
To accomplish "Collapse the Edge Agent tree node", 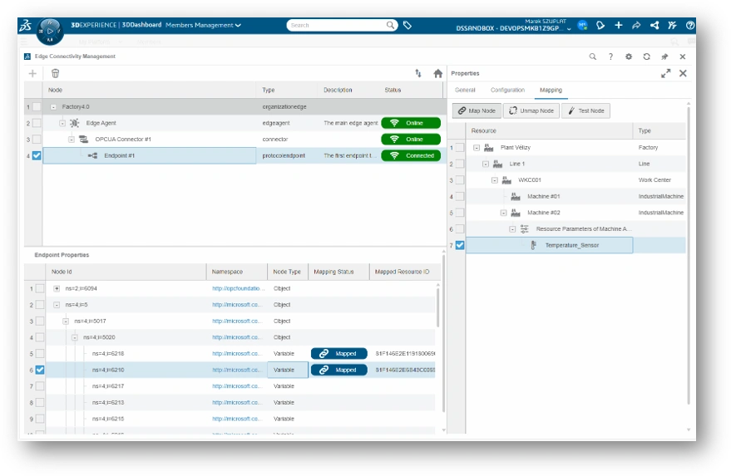I will [x=62, y=123].
